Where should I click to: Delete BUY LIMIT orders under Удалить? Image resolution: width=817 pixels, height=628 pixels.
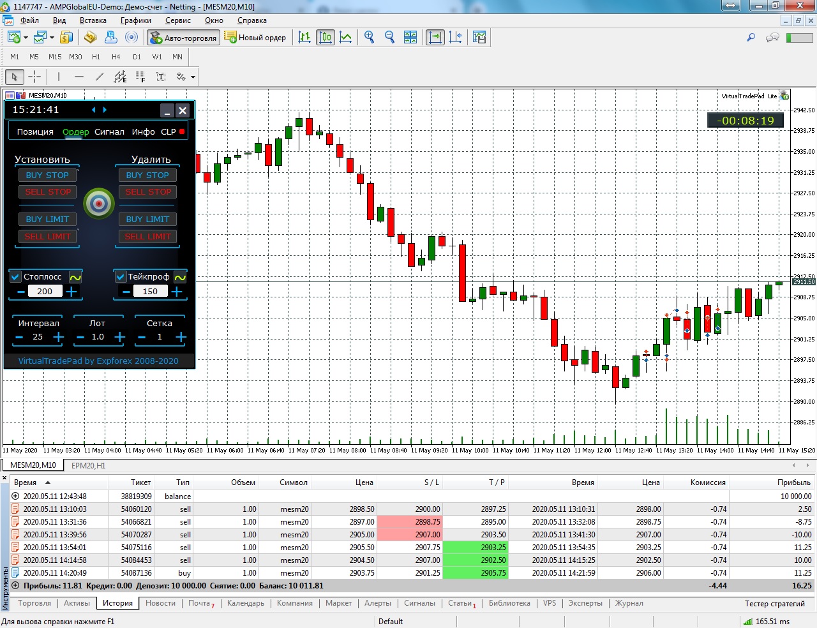(147, 220)
